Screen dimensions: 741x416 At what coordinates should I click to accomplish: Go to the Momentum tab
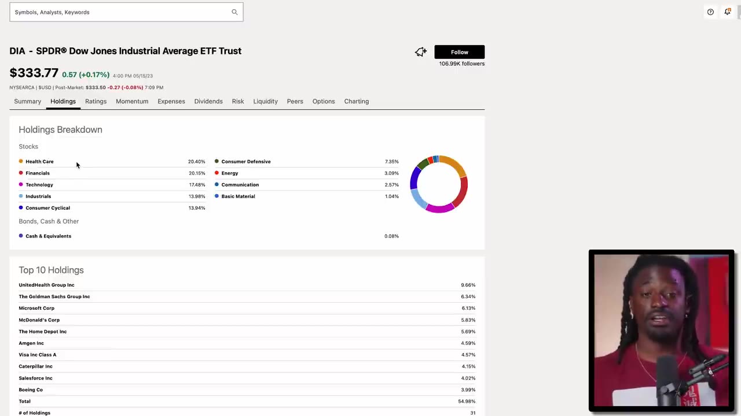[x=132, y=101]
